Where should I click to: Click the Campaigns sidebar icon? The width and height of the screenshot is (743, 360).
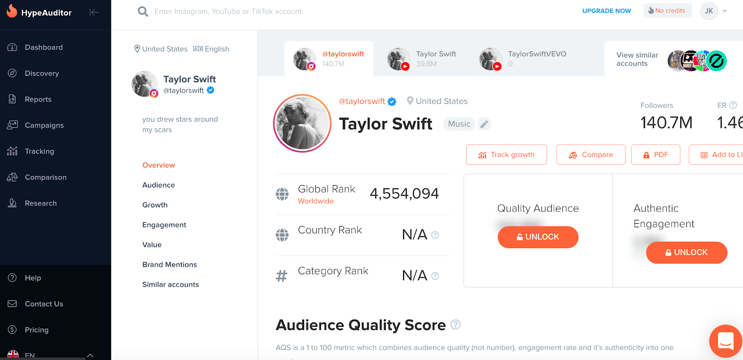(13, 125)
